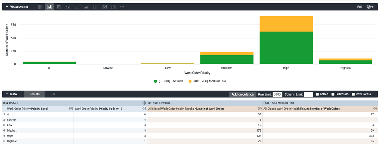
Task: Toggle Low Risk series green legend dot
Action: [155, 81]
